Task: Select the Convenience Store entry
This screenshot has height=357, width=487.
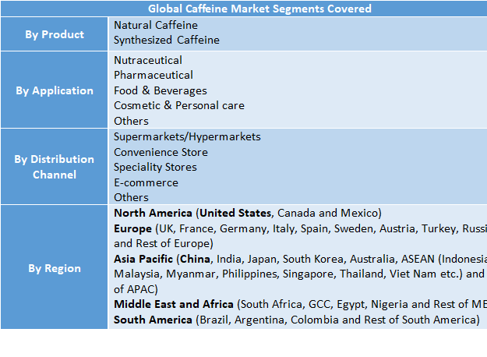Action: [161, 152]
